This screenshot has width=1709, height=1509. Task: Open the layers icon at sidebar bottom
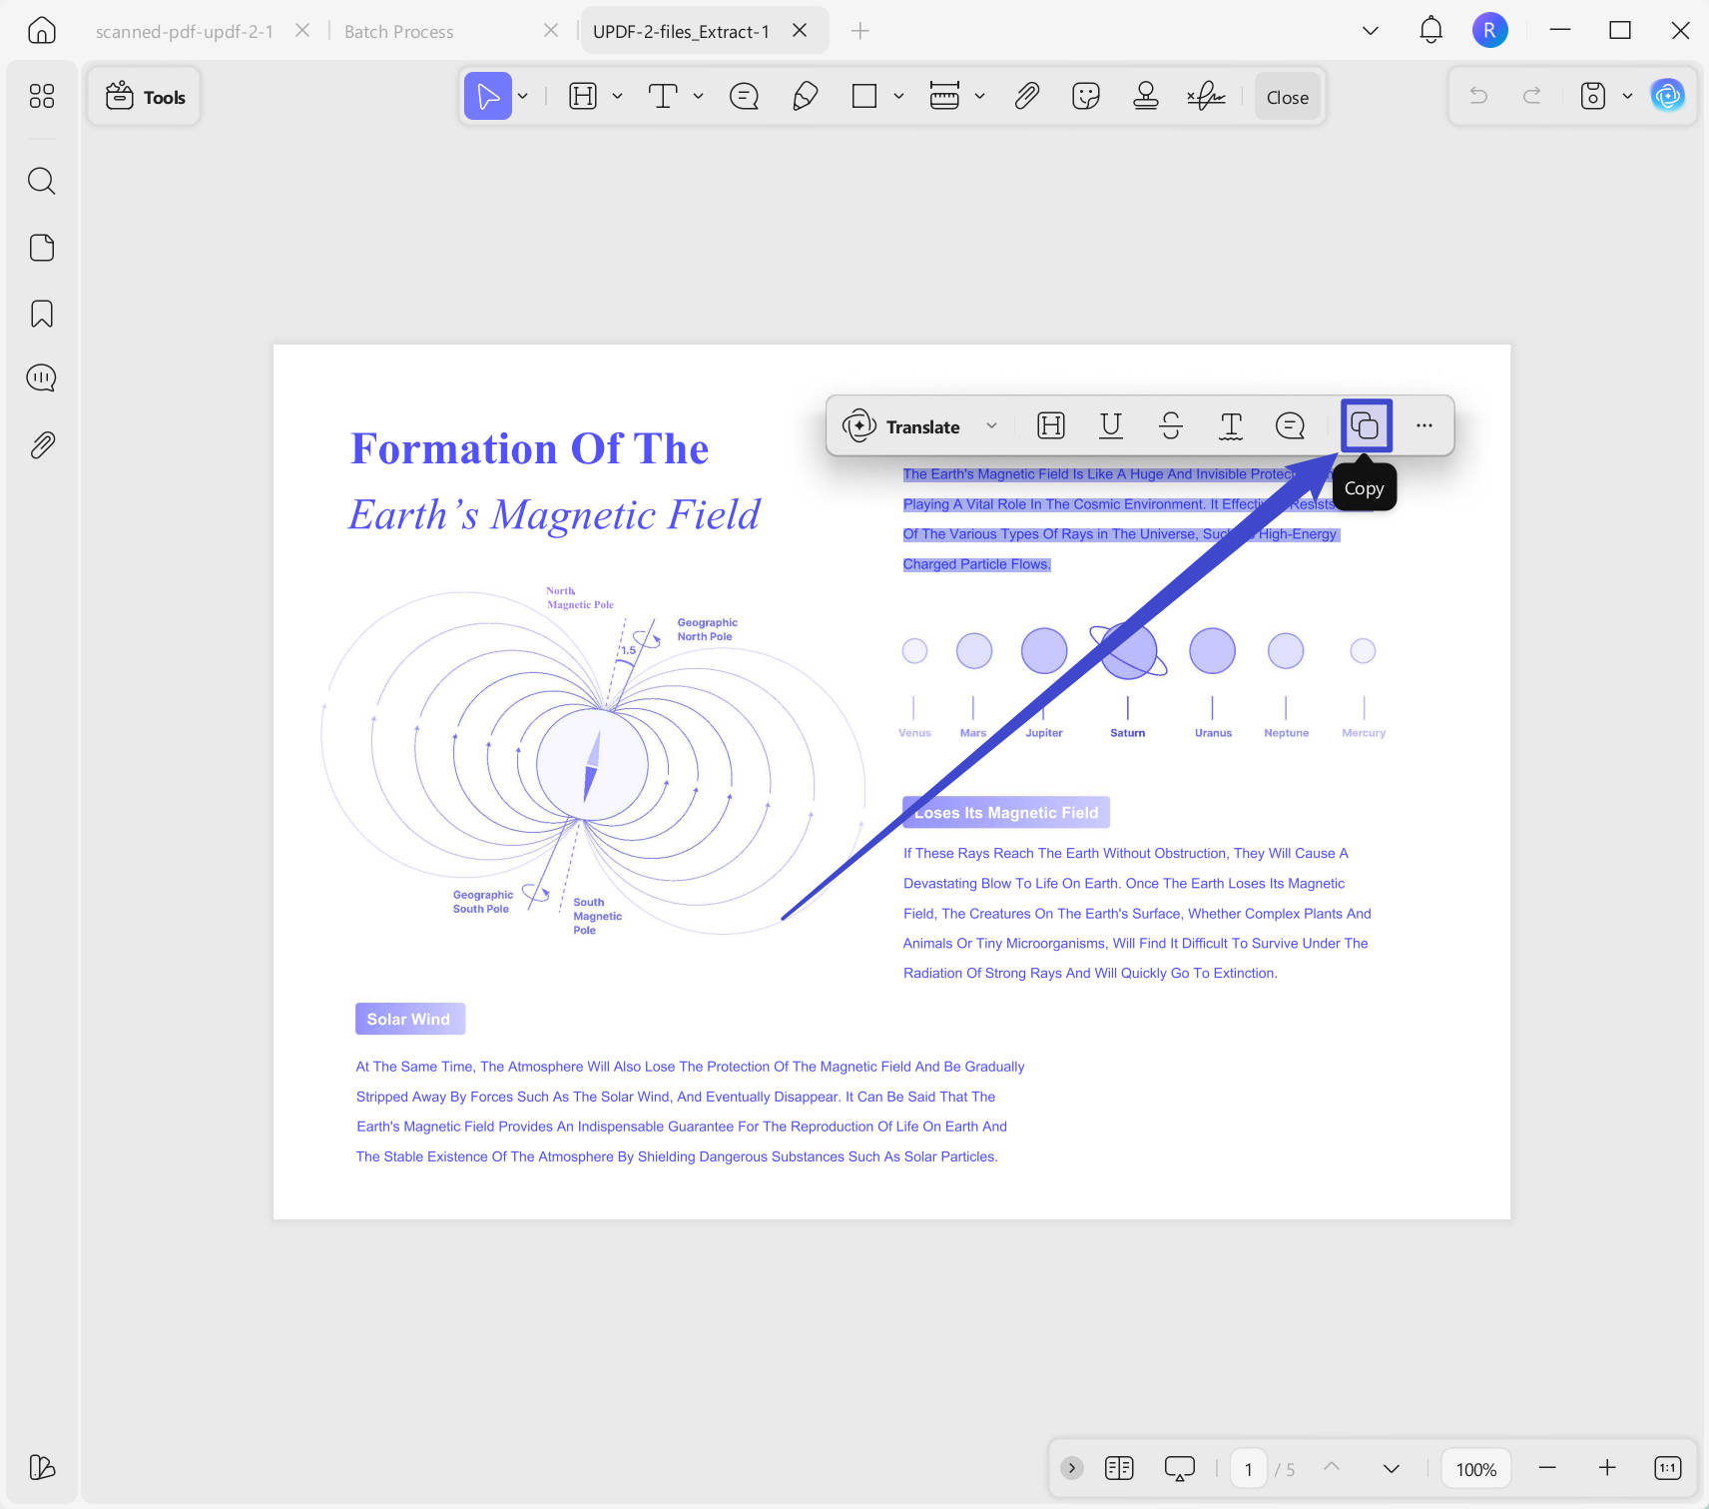pos(41,1467)
